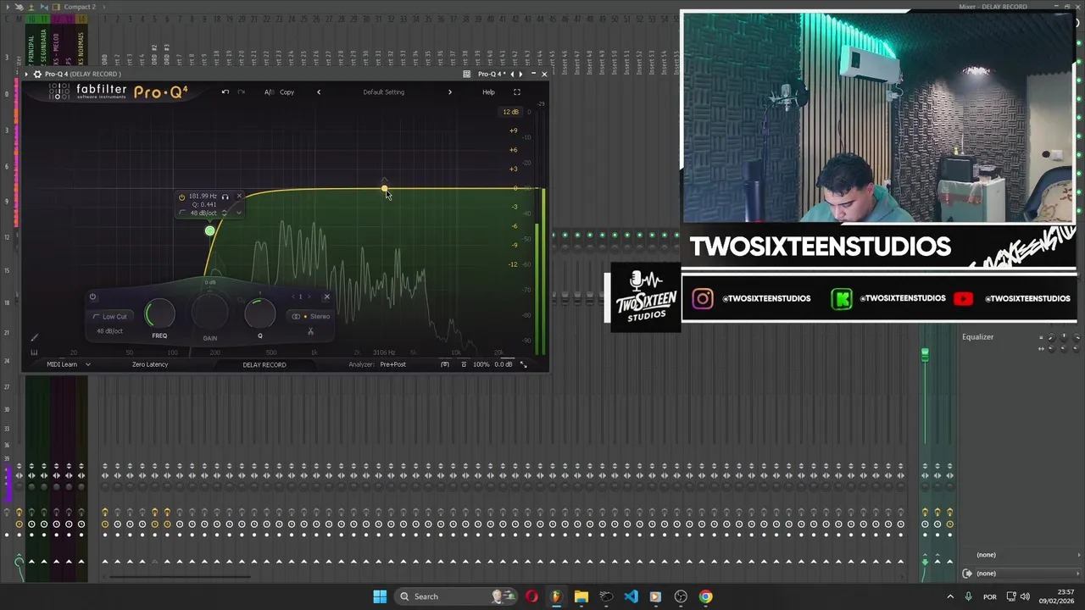Screen dimensions: 1085x610
Task: Click the resize interface arrows icon
Action: pyautogui.click(x=523, y=364)
